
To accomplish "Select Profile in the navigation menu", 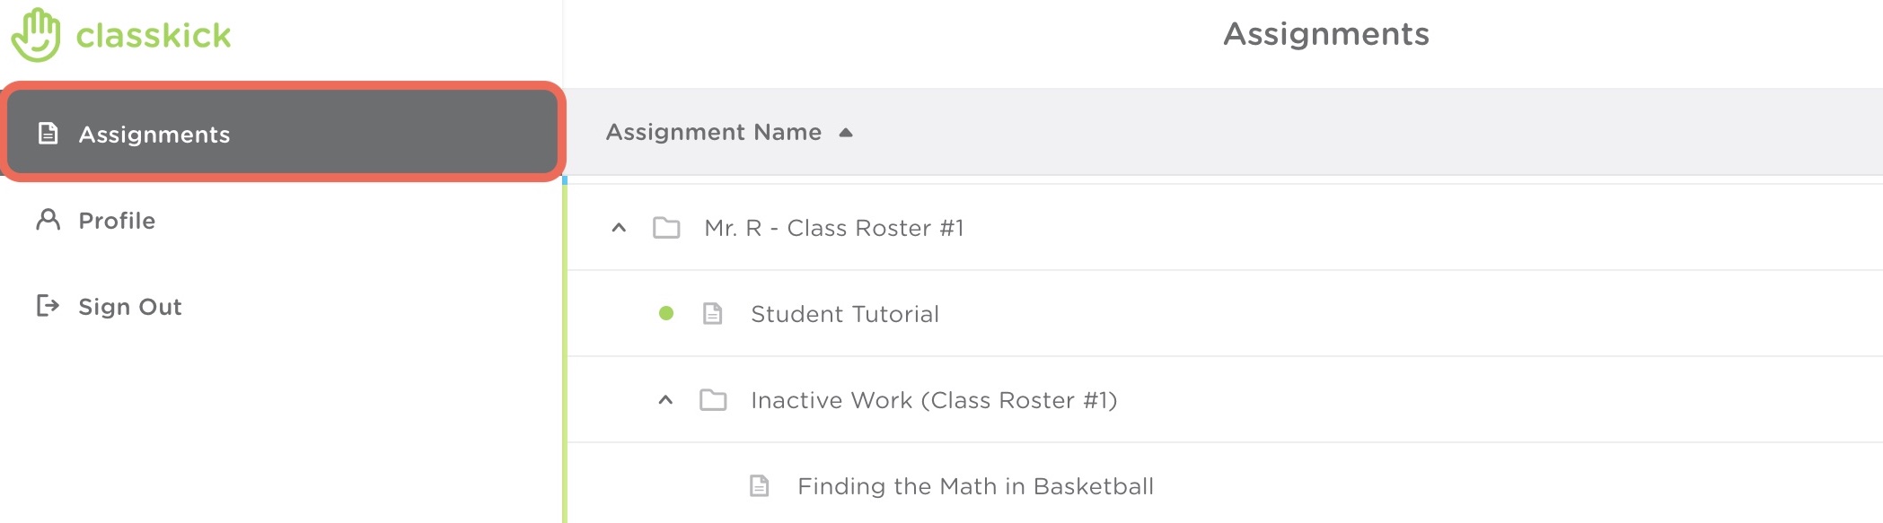I will point(116,220).
